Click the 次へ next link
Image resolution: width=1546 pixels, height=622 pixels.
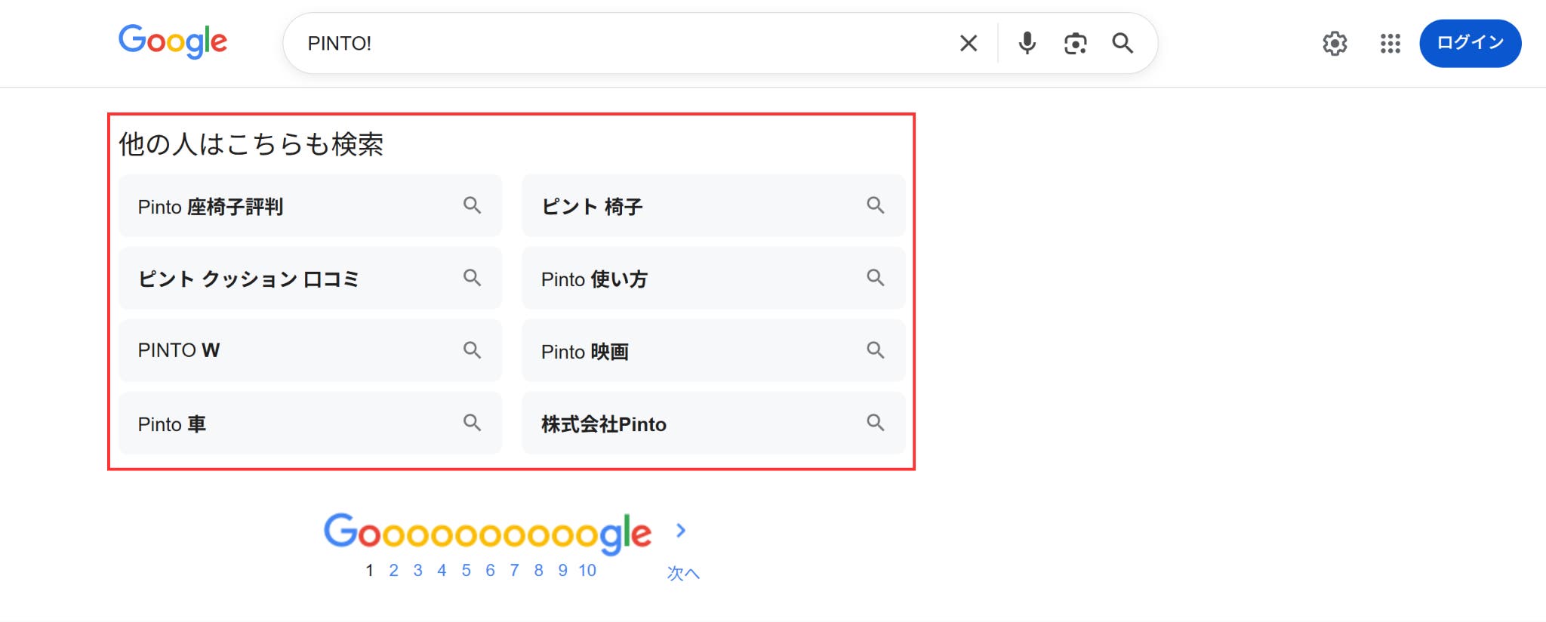[683, 573]
